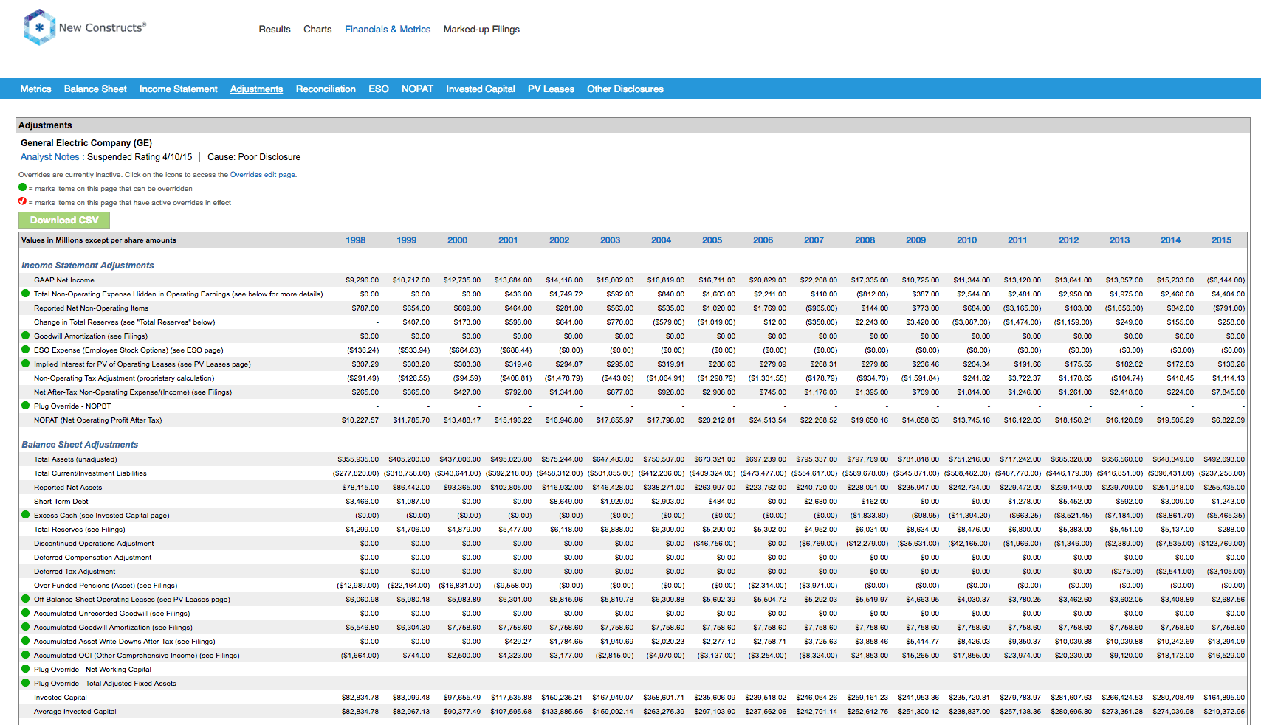Image resolution: width=1261 pixels, height=725 pixels.
Task: Click override icon for Plug Override - Total Adjusted Fixed Assets
Action: [x=26, y=683]
